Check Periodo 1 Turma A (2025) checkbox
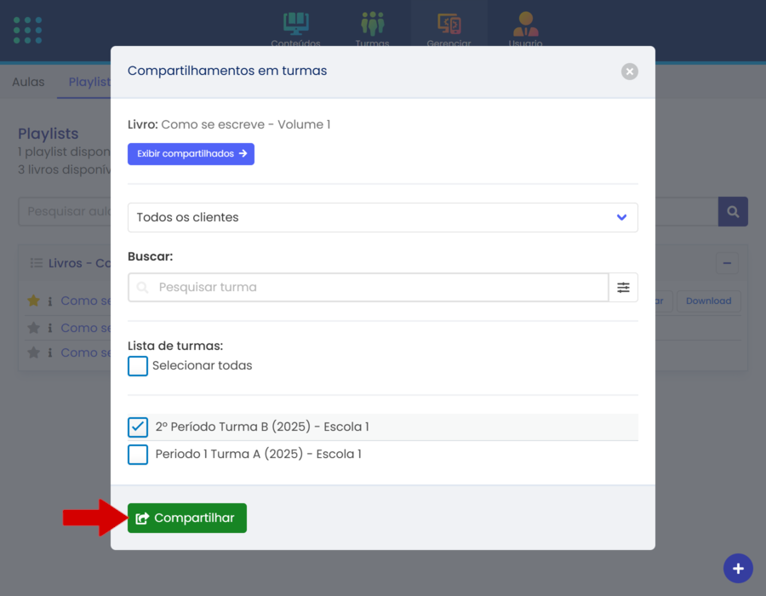Viewport: 766px width, 596px height. (x=138, y=455)
